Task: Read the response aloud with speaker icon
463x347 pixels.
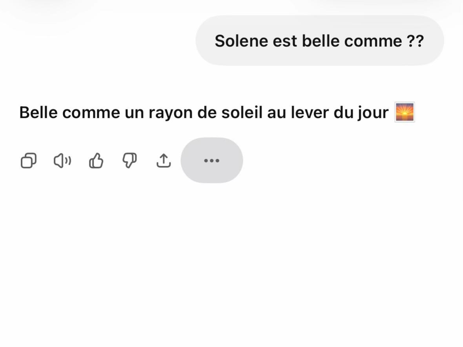Action: (x=62, y=161)
